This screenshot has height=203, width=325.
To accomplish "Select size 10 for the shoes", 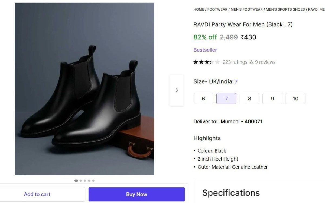I will [295, 99].
